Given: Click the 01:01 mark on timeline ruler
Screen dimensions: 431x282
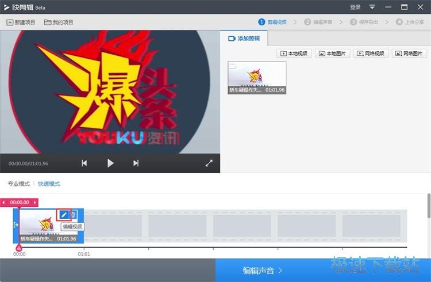Looking at the screenshot, I should pyautogui.click(x=84, y=254).
